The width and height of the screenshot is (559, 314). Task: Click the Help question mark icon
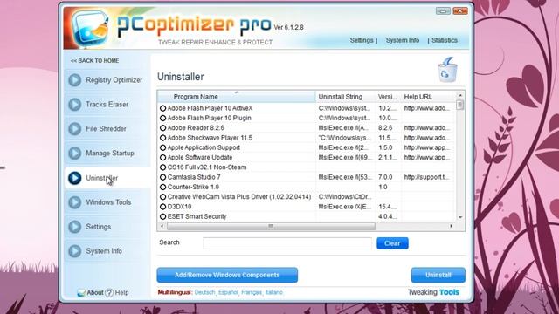109,293
